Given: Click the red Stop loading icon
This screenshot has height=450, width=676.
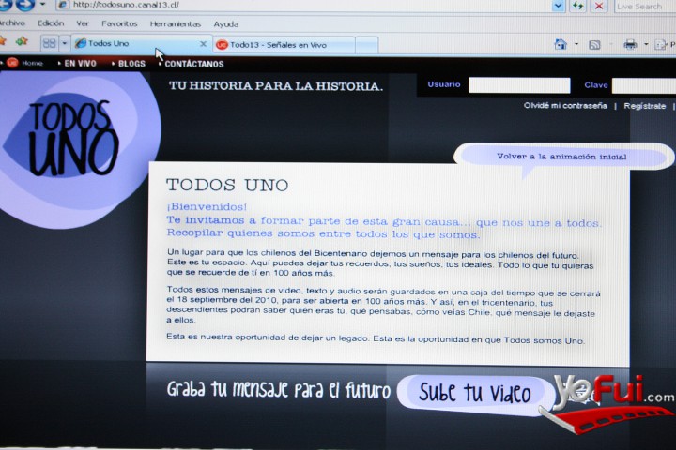Looking at the screenshot, I should pyautogui.click(x=599, y=6).
